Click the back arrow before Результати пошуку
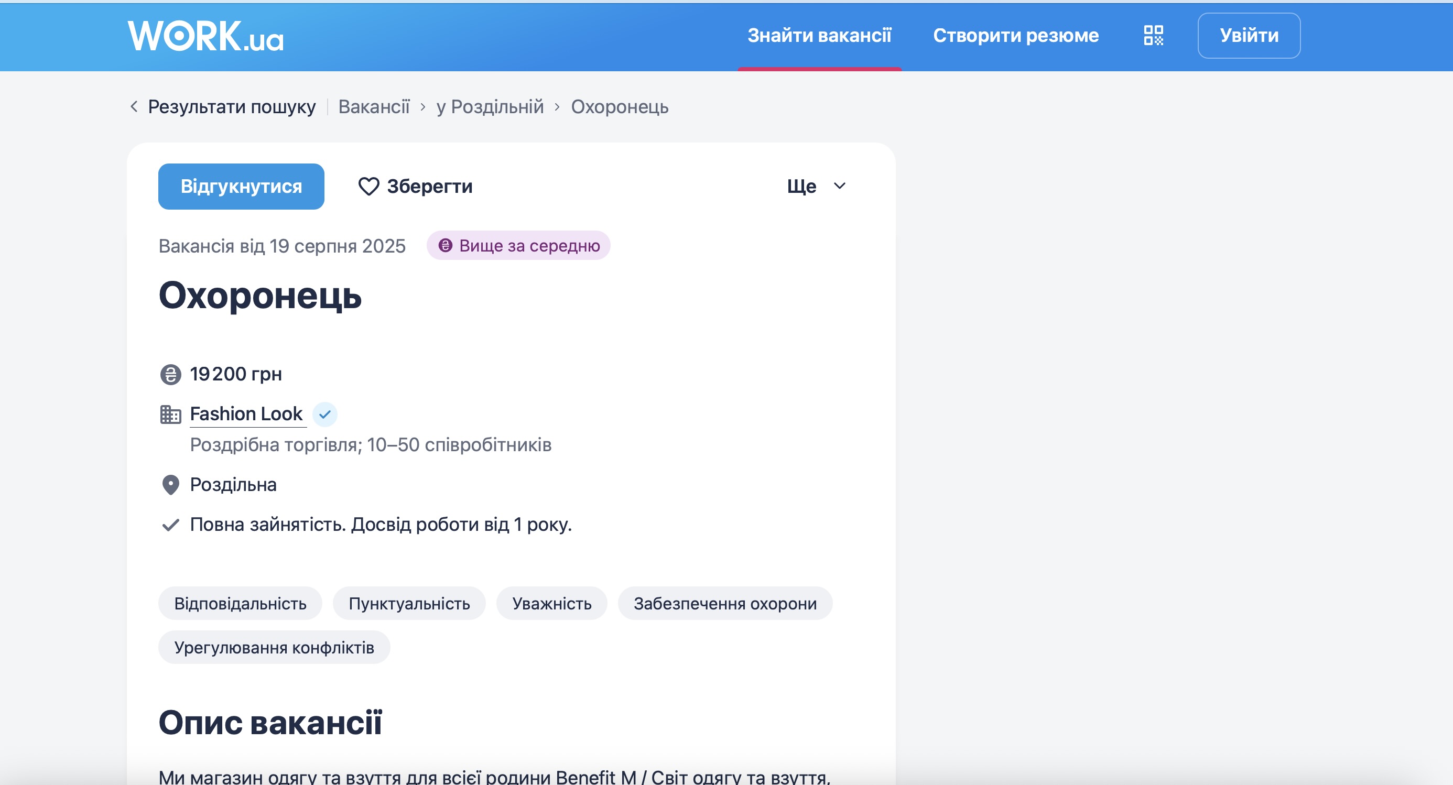The height and width of the screenshot is (785, 1453). point(134,106)
